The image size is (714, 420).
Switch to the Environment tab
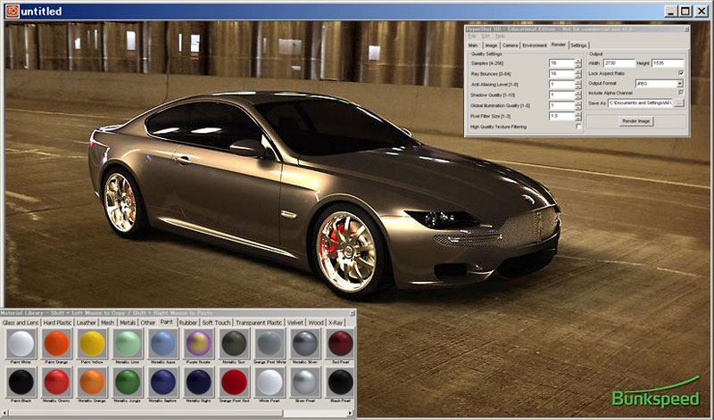point(535,45)
